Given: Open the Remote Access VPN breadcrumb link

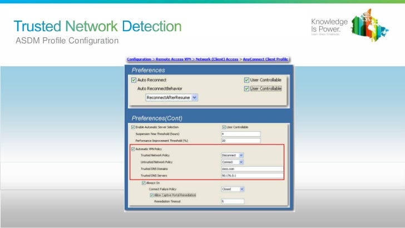Looking at the screenshot, I should 174,59.
